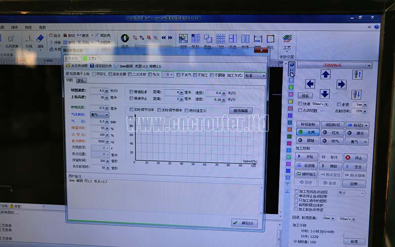
Task: Open the 气压 pressure 6.5 BAR dropdown
Action: coord(107,122)
